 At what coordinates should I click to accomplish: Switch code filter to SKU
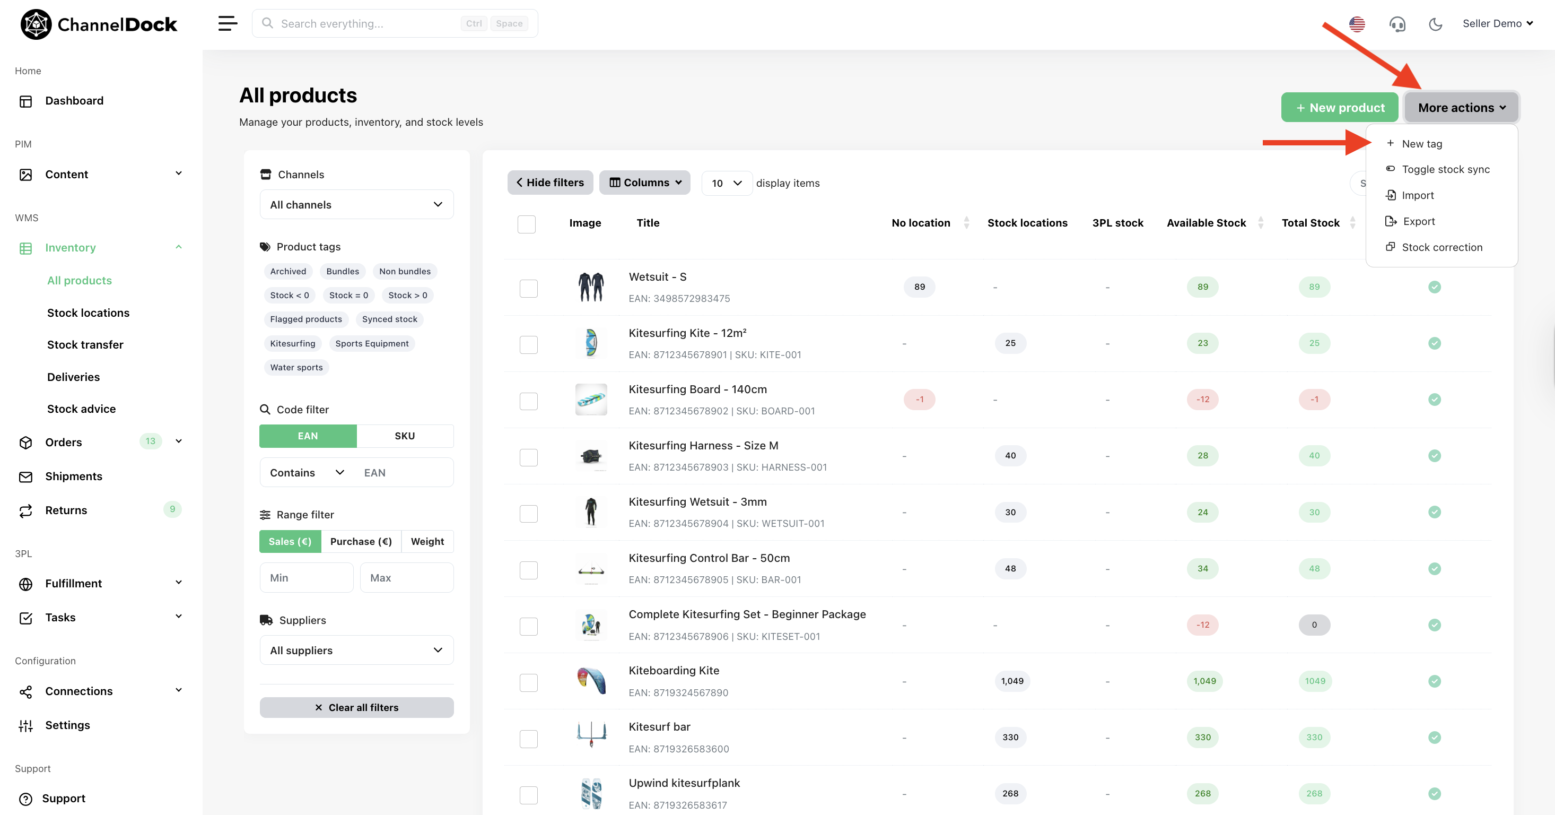405,436
